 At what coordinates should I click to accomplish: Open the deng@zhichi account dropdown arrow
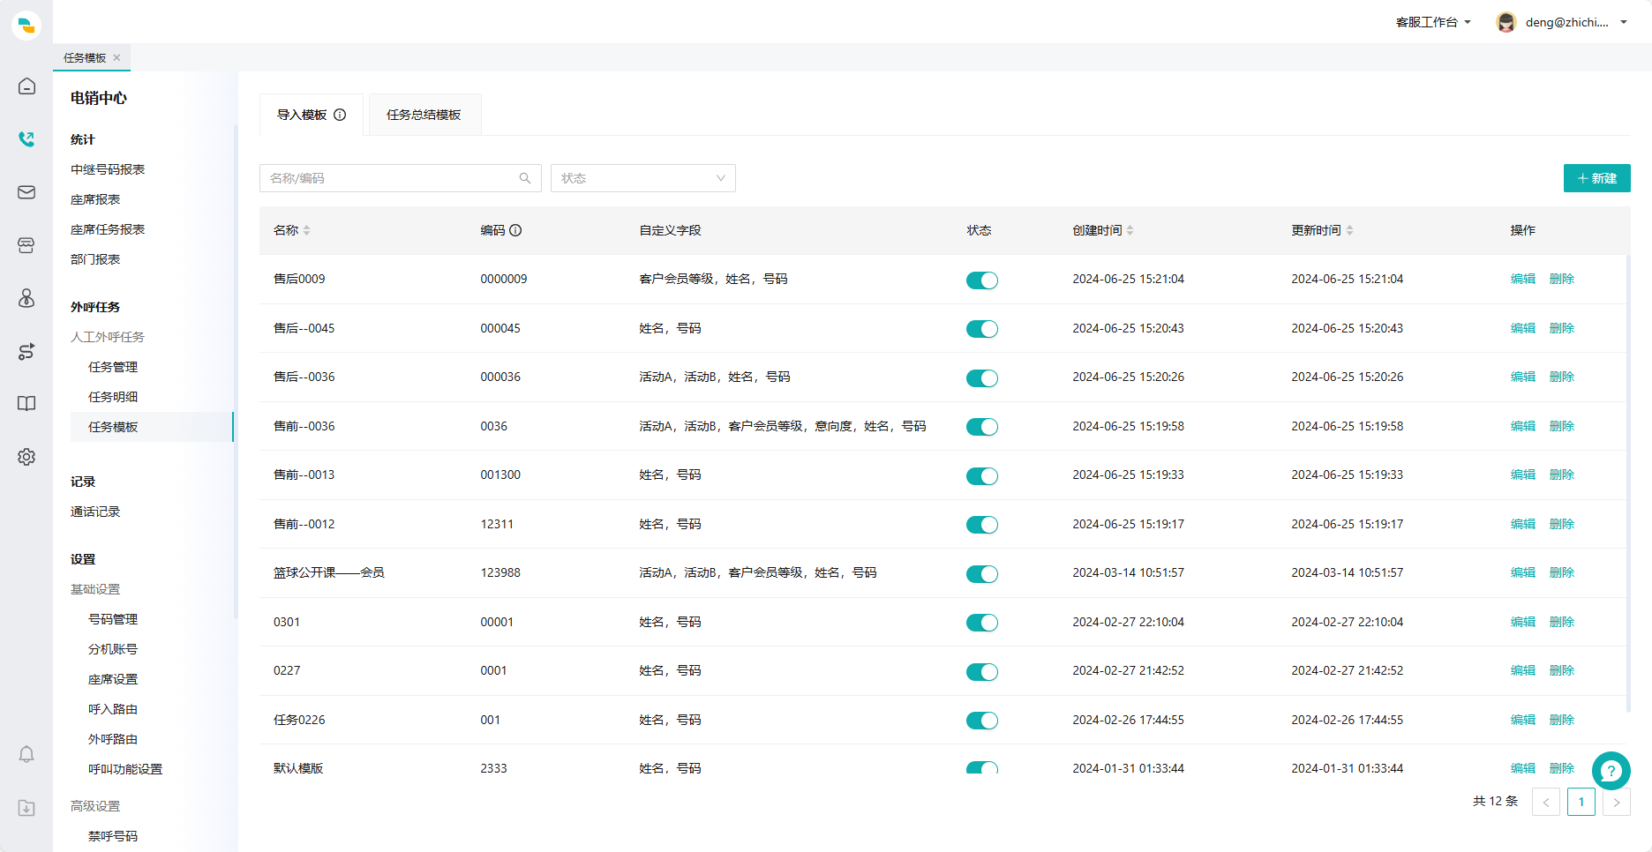[x=1624, y=22]
